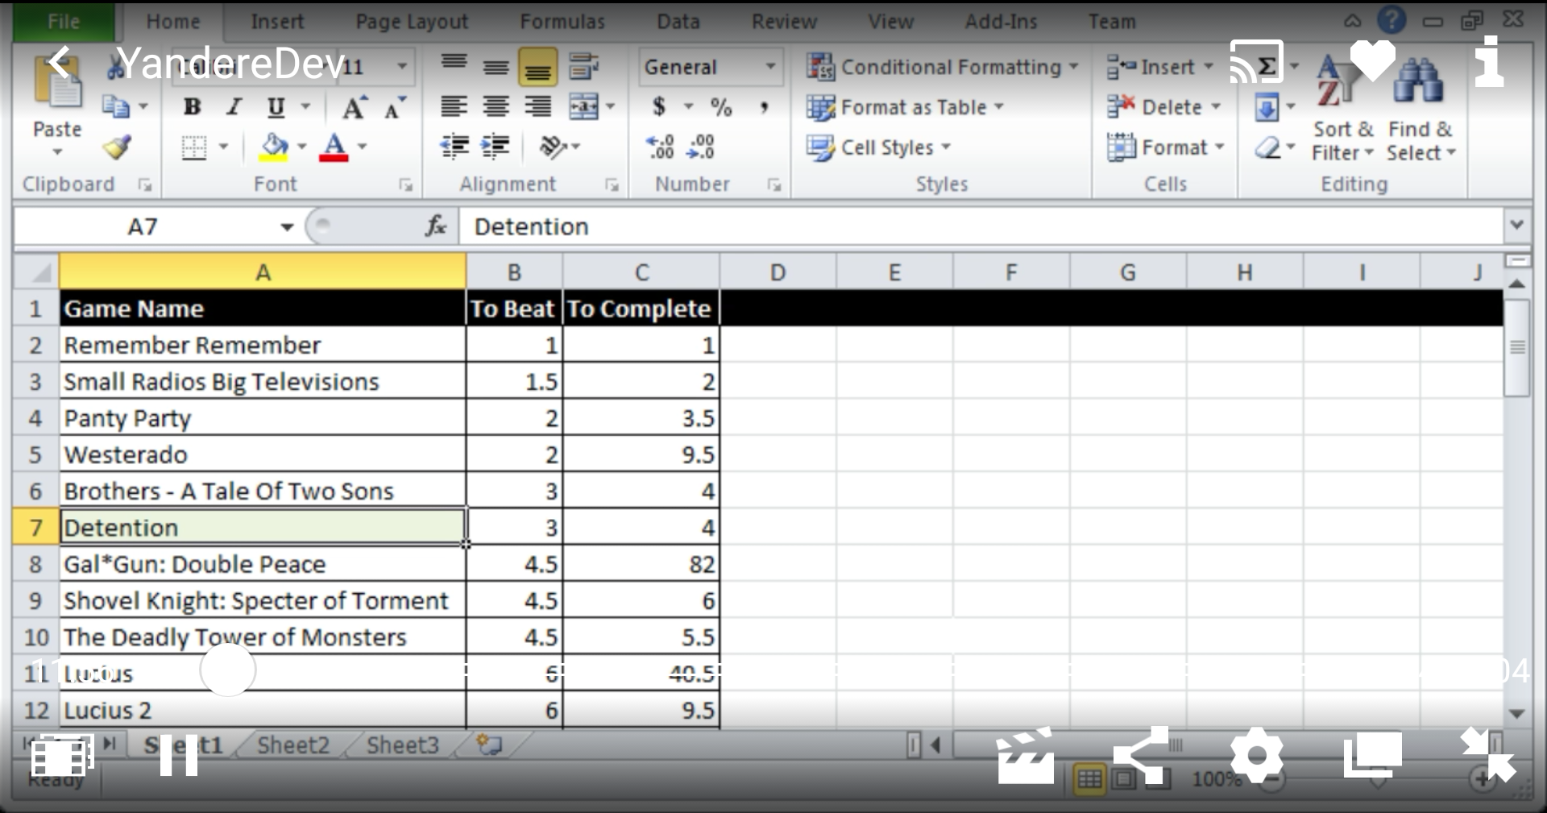Align text right

(x=537, y=106)
